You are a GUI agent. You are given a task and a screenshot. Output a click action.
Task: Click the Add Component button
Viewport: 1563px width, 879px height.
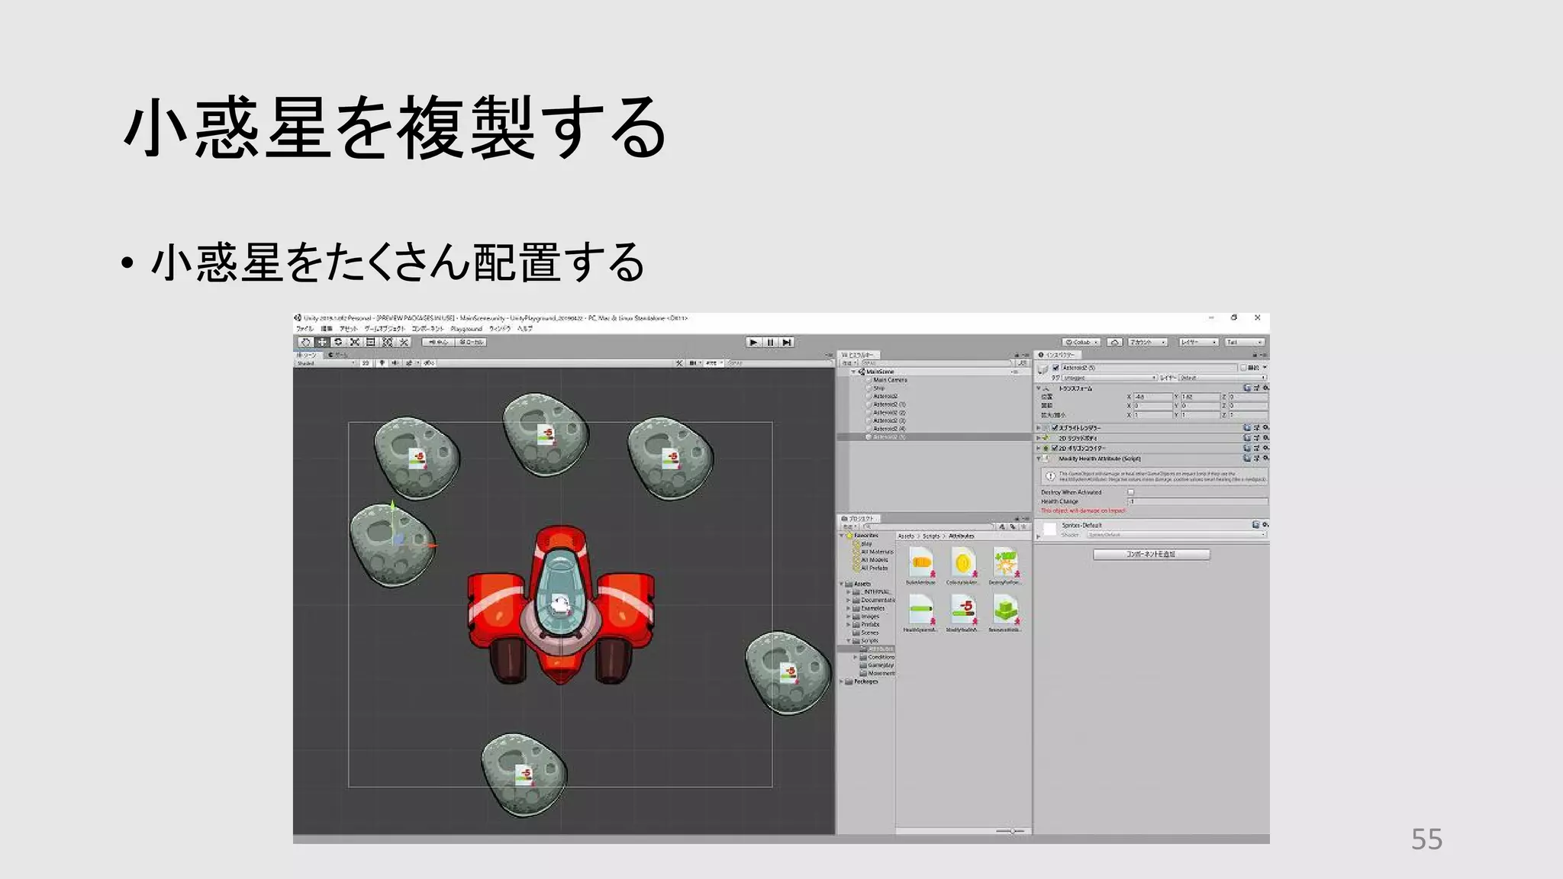(x=1152, y=555)
